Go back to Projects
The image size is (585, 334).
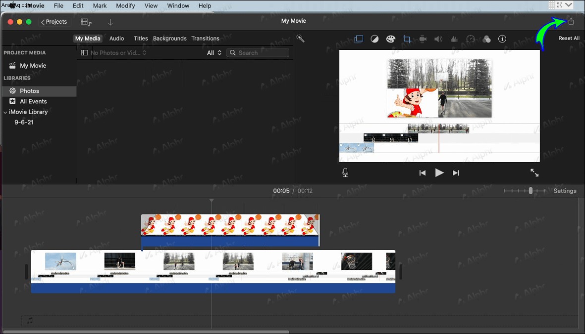pyautogui.click(x=54, y=22)
